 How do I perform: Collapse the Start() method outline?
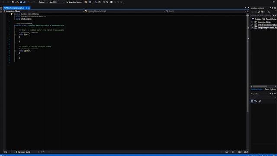[x=15, y=35]
